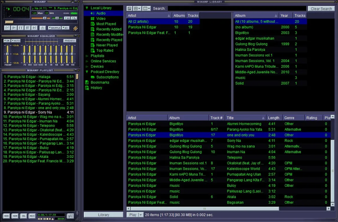Viewport: 338px width, 222px height.
Task: Click Play in Winamp main window
Action: pos(14,28)
